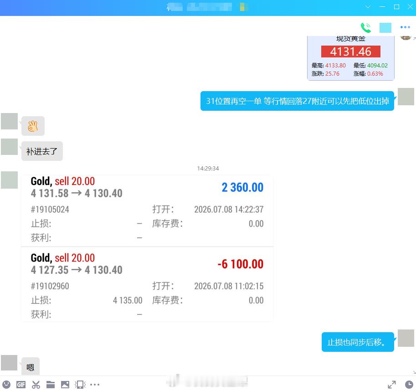Select the scissors screenshot tool

point(36,384)
